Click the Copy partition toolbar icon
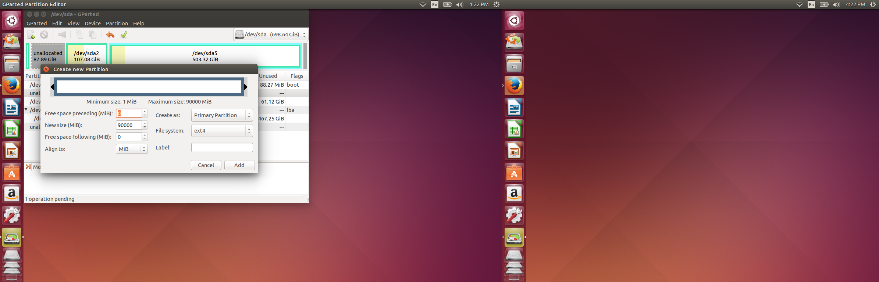Viewport: 879px width, 282px height. tap(79, 35)
